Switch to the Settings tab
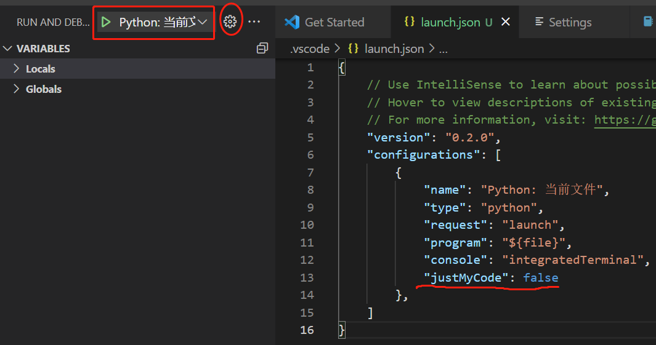 click(x=570, y=22)
